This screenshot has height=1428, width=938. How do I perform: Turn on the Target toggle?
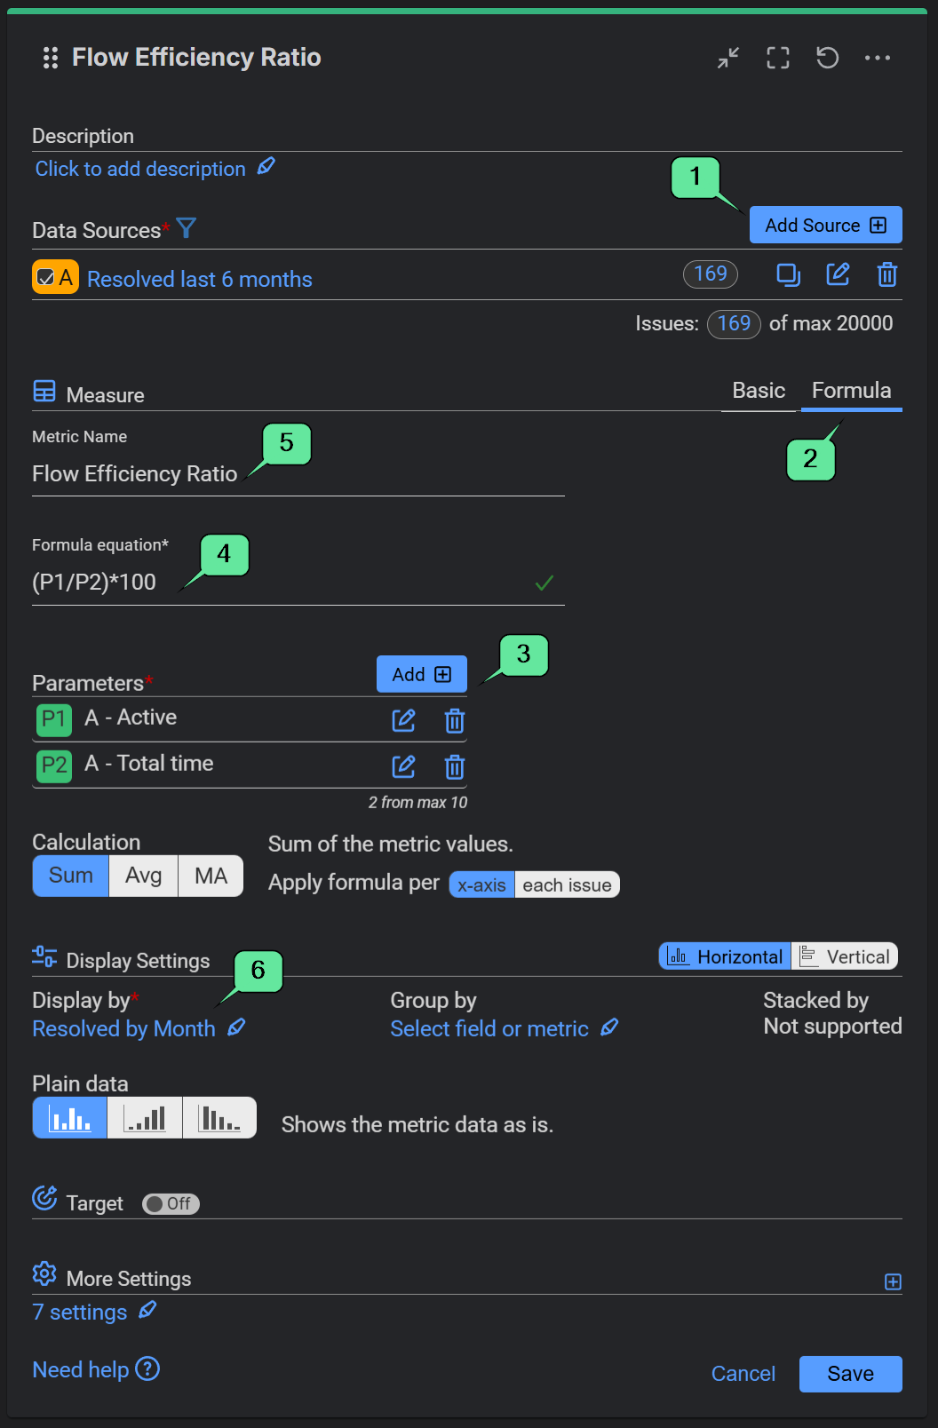[171, 1203]
